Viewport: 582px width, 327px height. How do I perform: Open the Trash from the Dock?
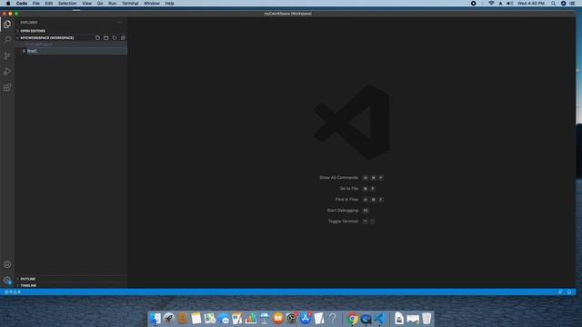426,319
